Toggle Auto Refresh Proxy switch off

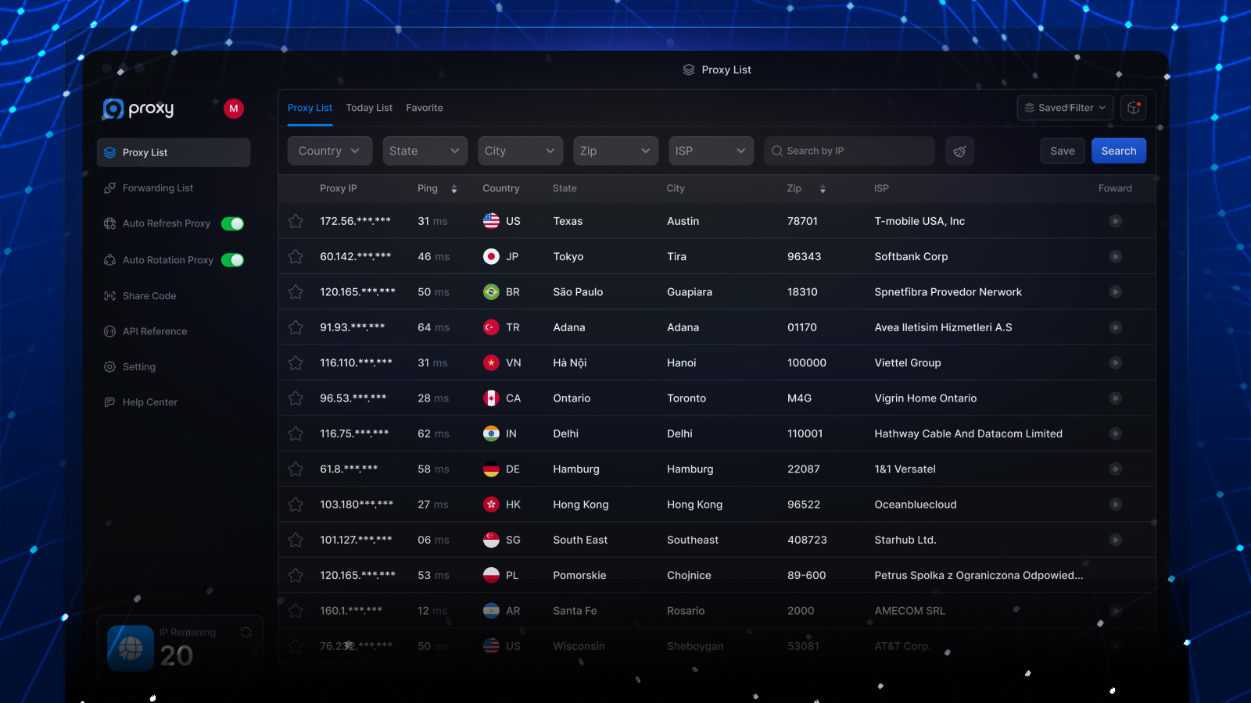point(232,224)
